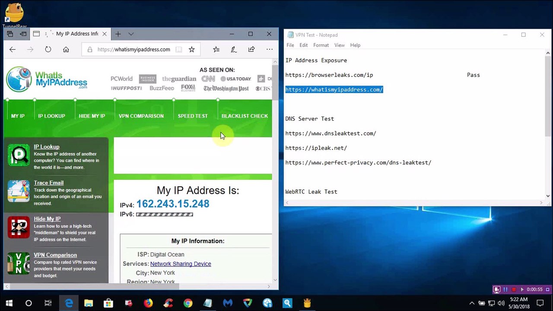Click the Edge address bar URL field

point(134,50)
